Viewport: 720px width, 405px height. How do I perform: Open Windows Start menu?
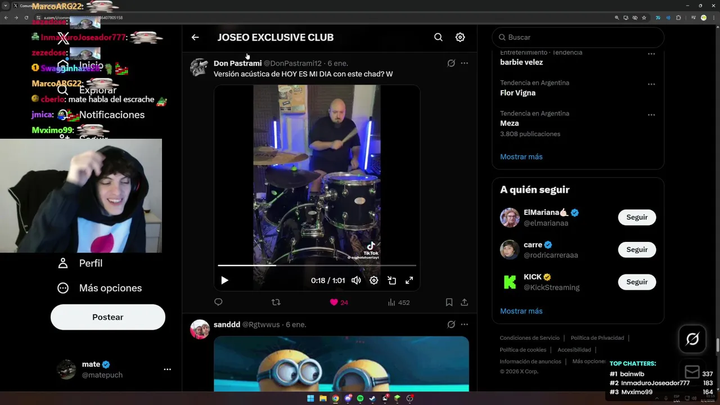point(310,398)
